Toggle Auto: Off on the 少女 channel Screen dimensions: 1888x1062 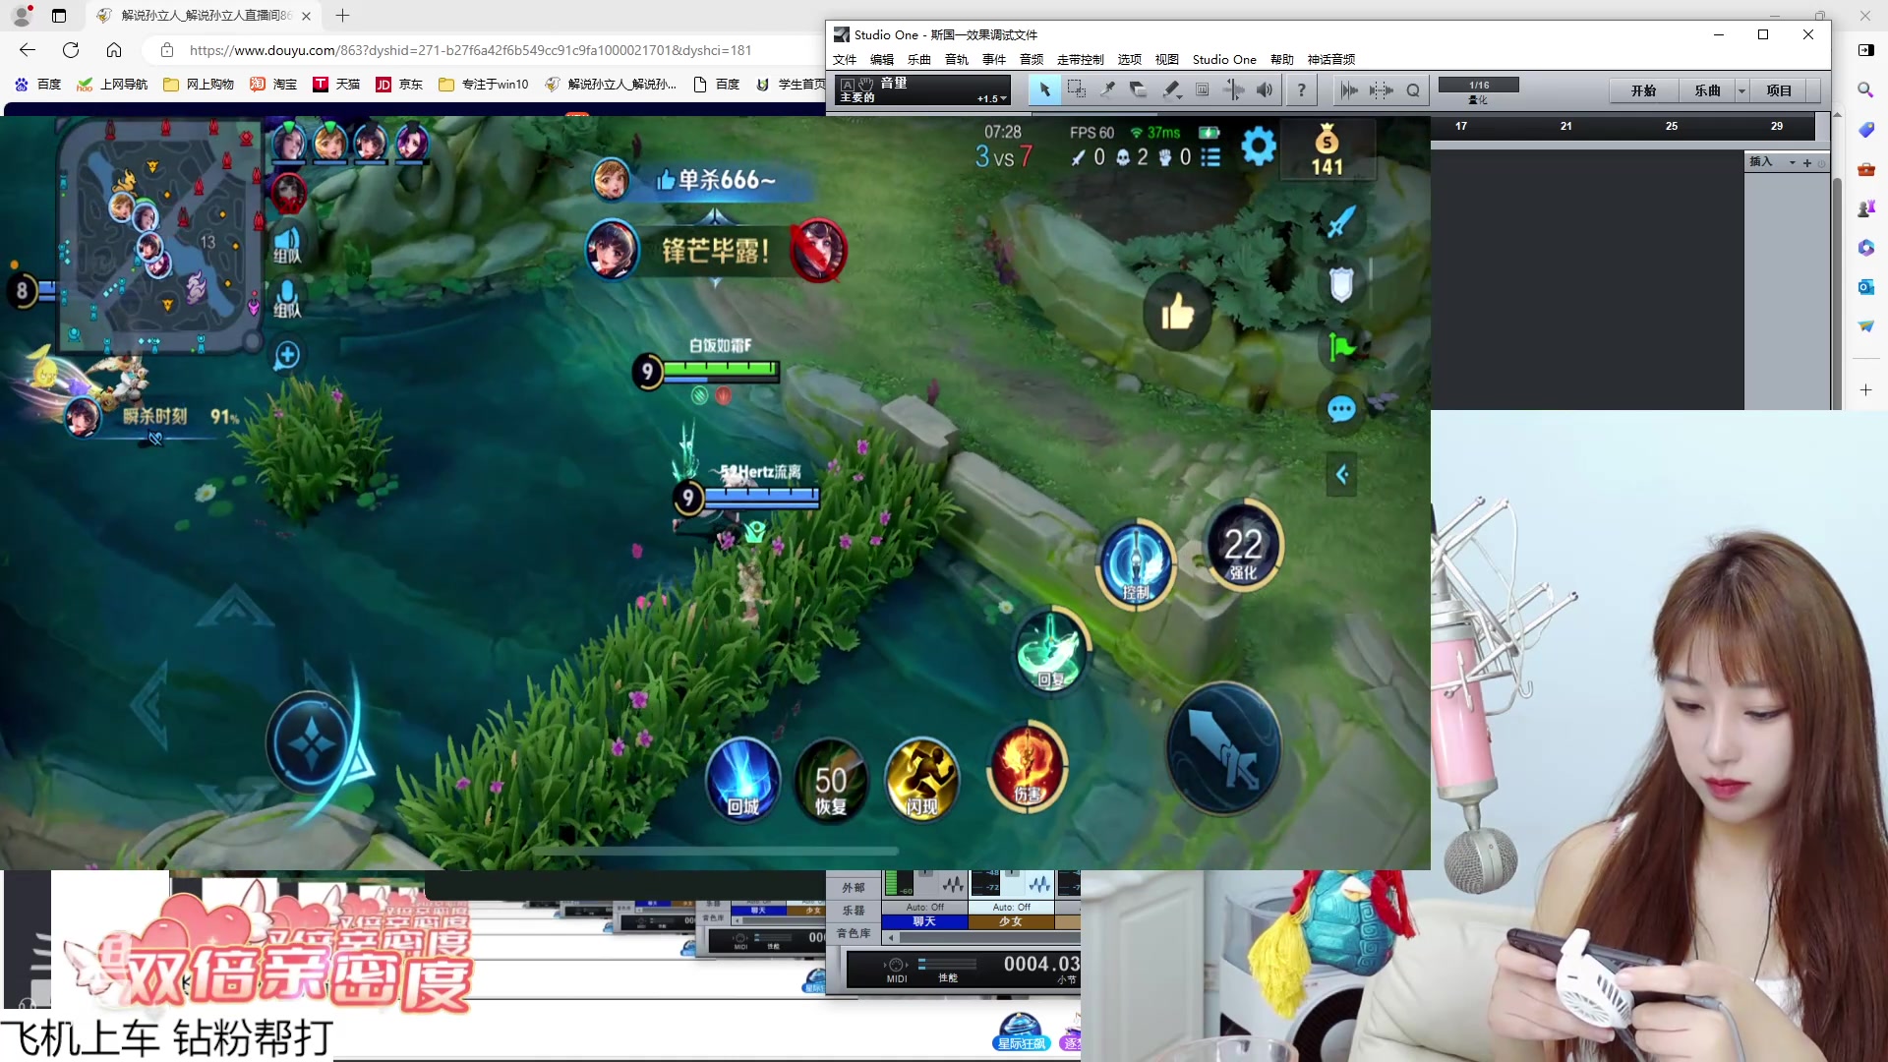pos(1011,907)
